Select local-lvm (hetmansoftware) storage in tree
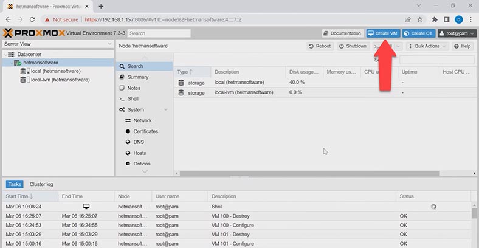479x248 pixels. [60, 80]
